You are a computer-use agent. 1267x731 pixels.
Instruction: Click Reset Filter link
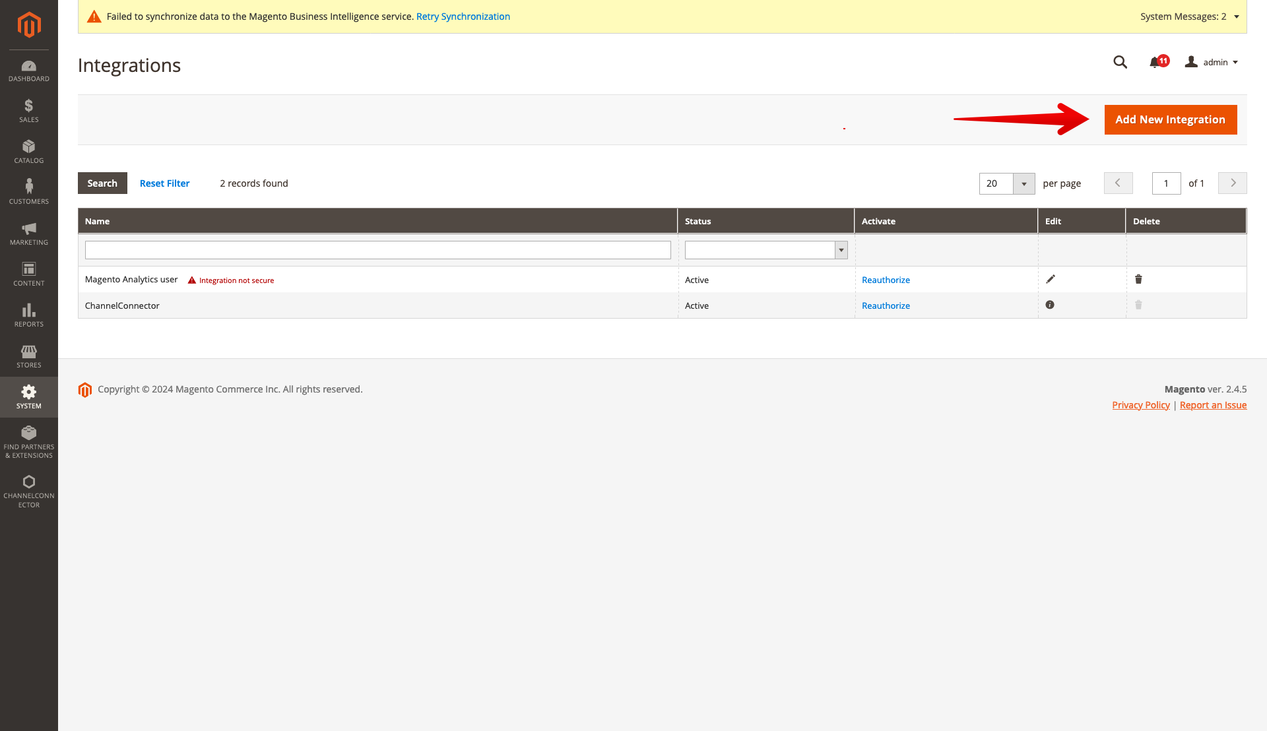[x=164, y=183]
